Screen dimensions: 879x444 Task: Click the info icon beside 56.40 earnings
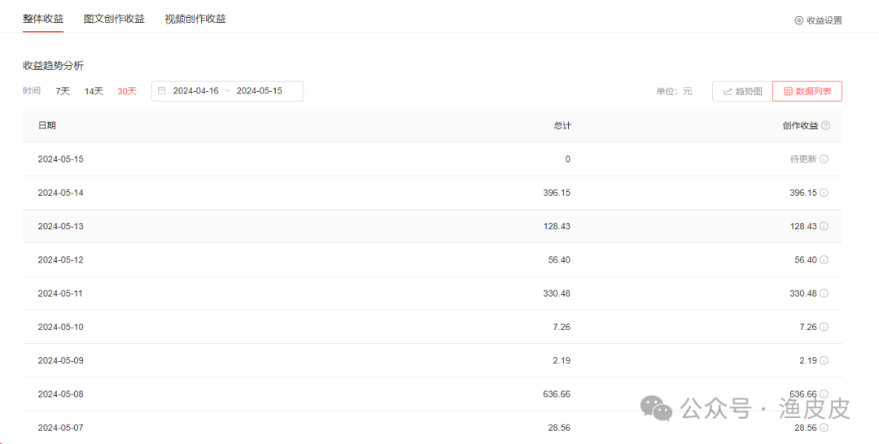824,259
